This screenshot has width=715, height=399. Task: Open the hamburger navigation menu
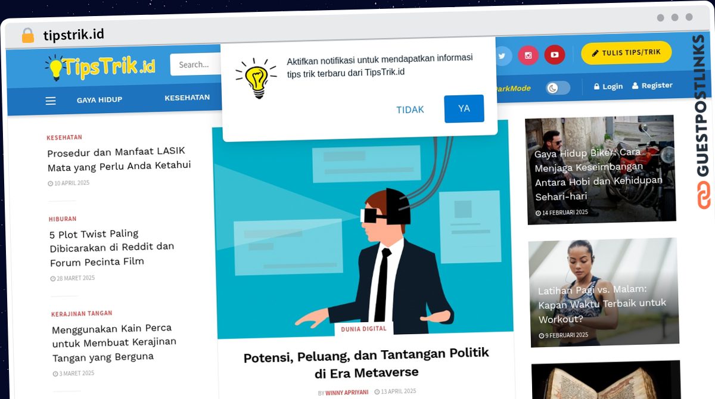(51, 101)
